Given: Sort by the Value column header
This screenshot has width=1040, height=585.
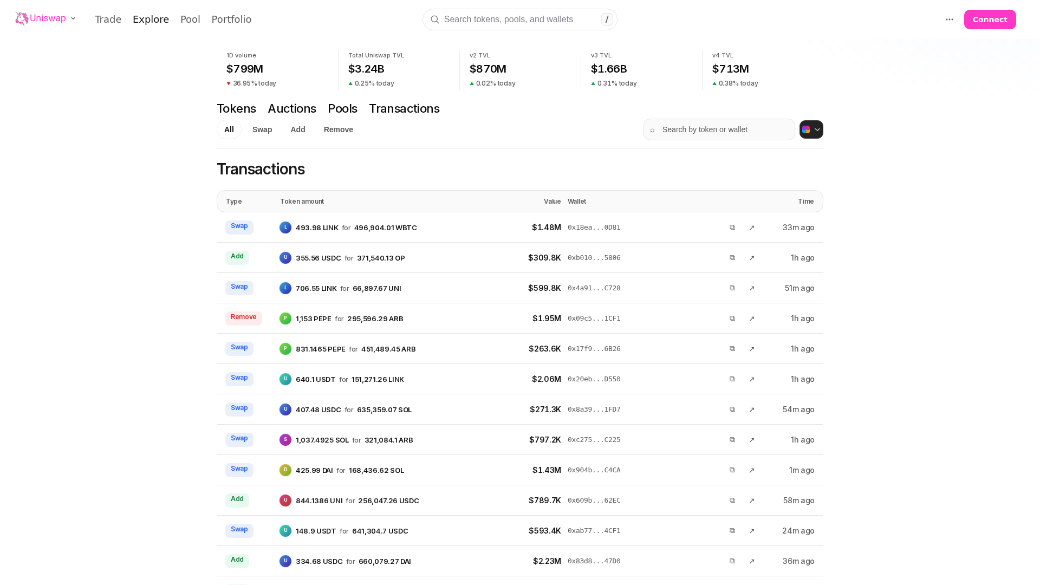Looking at the screenshot, I should tap(552, 201).
